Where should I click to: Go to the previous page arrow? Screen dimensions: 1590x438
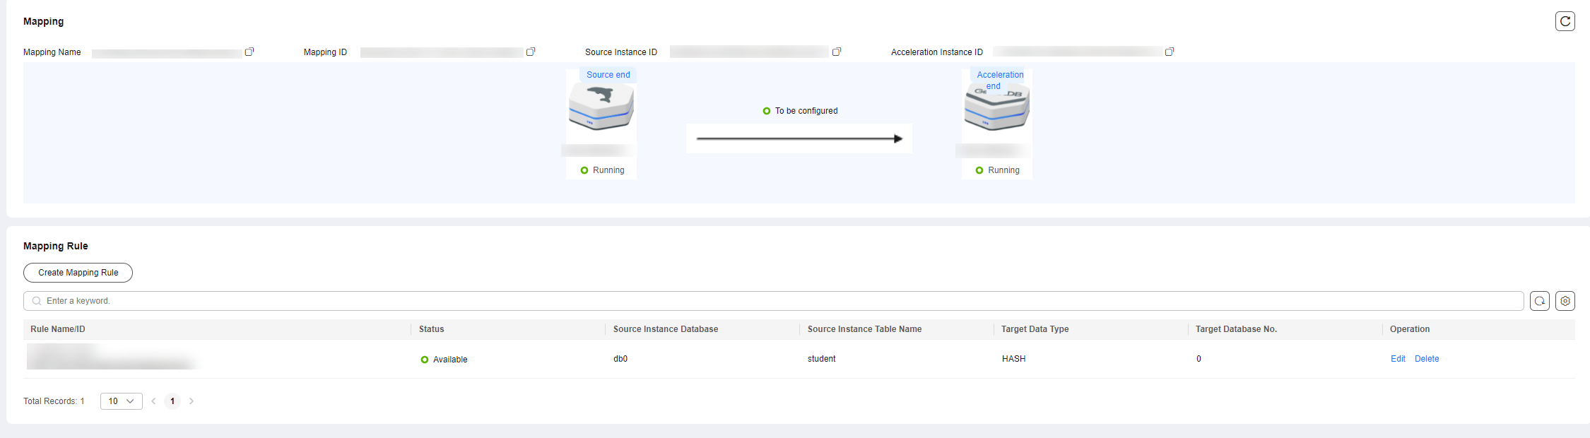(153, 401)
